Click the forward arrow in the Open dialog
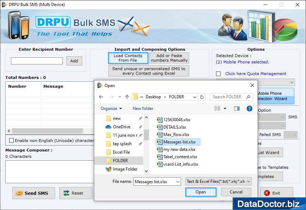 point(111,97)
